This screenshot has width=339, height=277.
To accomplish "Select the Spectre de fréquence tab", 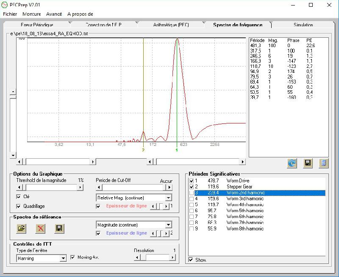I will [x=238, y=25].
